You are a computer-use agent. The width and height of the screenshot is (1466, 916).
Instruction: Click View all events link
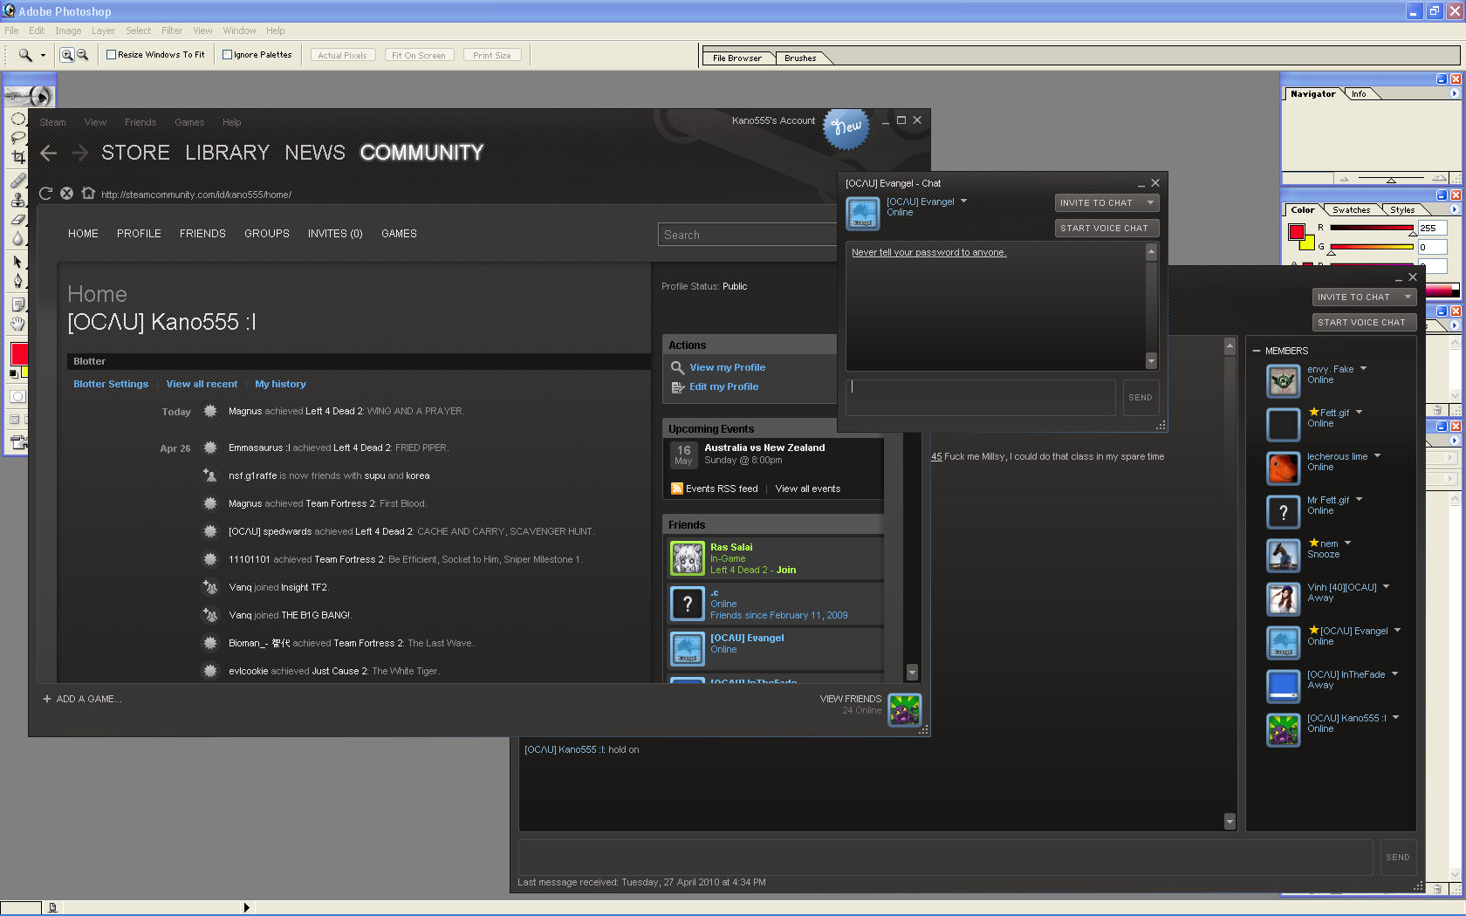coord(808,489)
